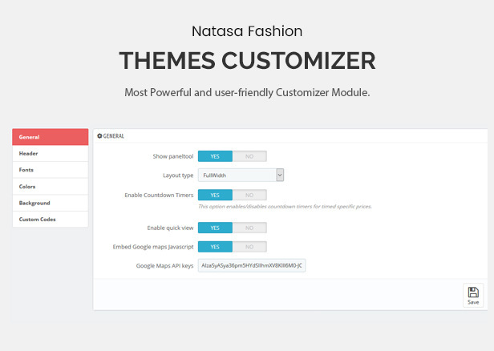Image resolution: width=494 pixels, height=351 pixels.
Task: Enable Embed Google maps Javascript YES
Action: (215, 247)
